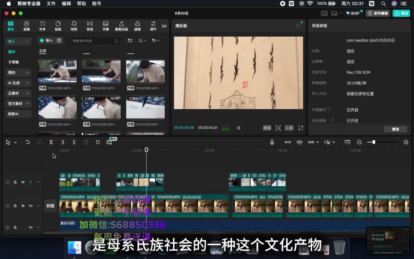414x259 pixels.
Task: Click the timeline zoom slider handle
Action: [x=374, y=142]
